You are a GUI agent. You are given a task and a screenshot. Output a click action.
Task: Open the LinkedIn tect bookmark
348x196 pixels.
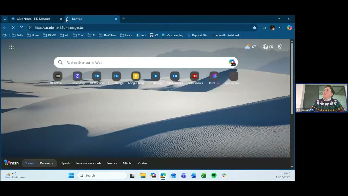pos(141,35)
